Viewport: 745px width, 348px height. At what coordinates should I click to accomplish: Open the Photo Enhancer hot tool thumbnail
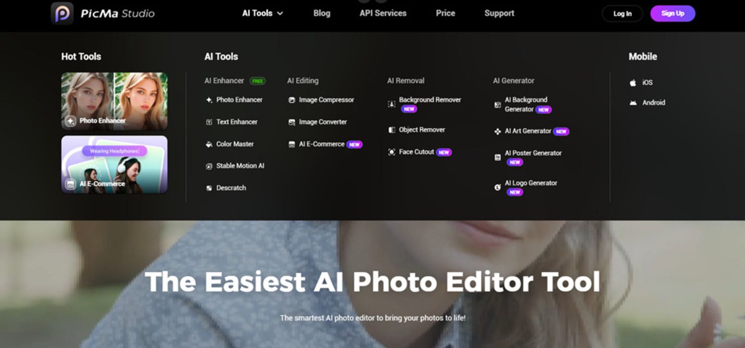[x=114, y=101]
